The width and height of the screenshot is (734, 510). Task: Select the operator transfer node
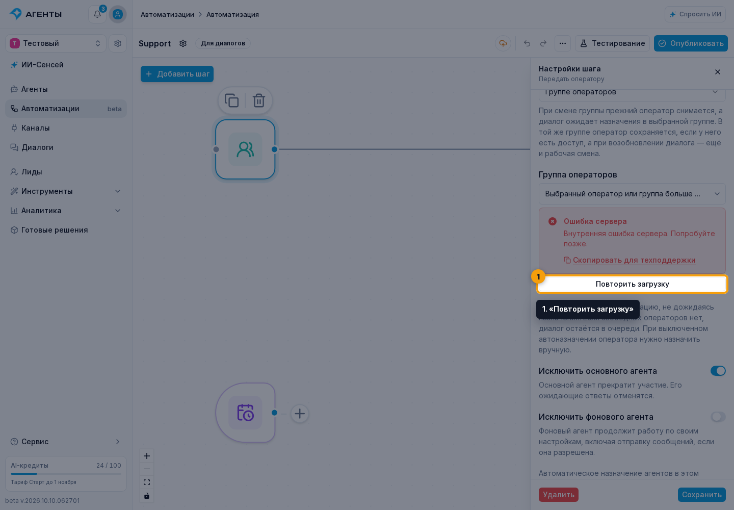245,149
